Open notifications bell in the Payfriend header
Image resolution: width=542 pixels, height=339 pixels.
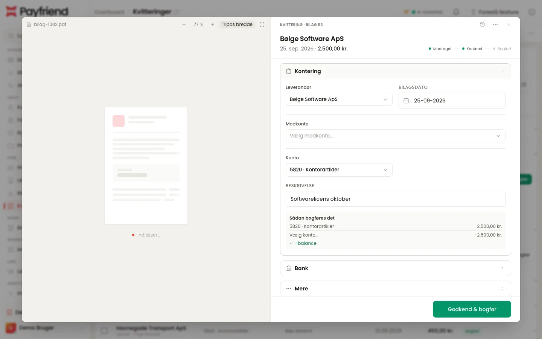(456, 12)
